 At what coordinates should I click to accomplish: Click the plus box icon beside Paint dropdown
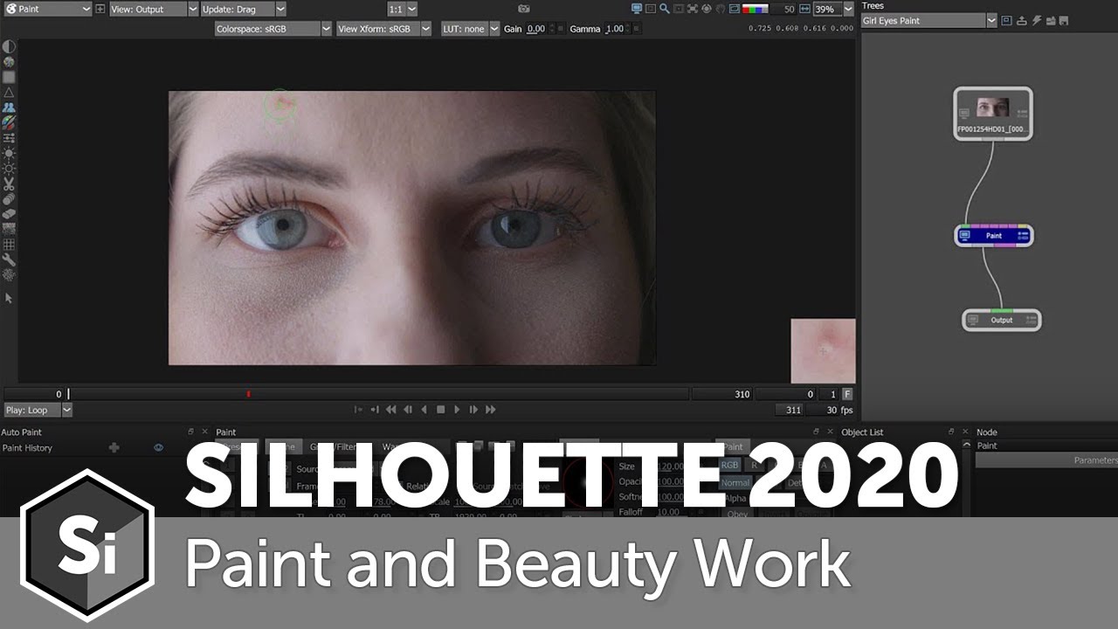click(x=100, y=9)
